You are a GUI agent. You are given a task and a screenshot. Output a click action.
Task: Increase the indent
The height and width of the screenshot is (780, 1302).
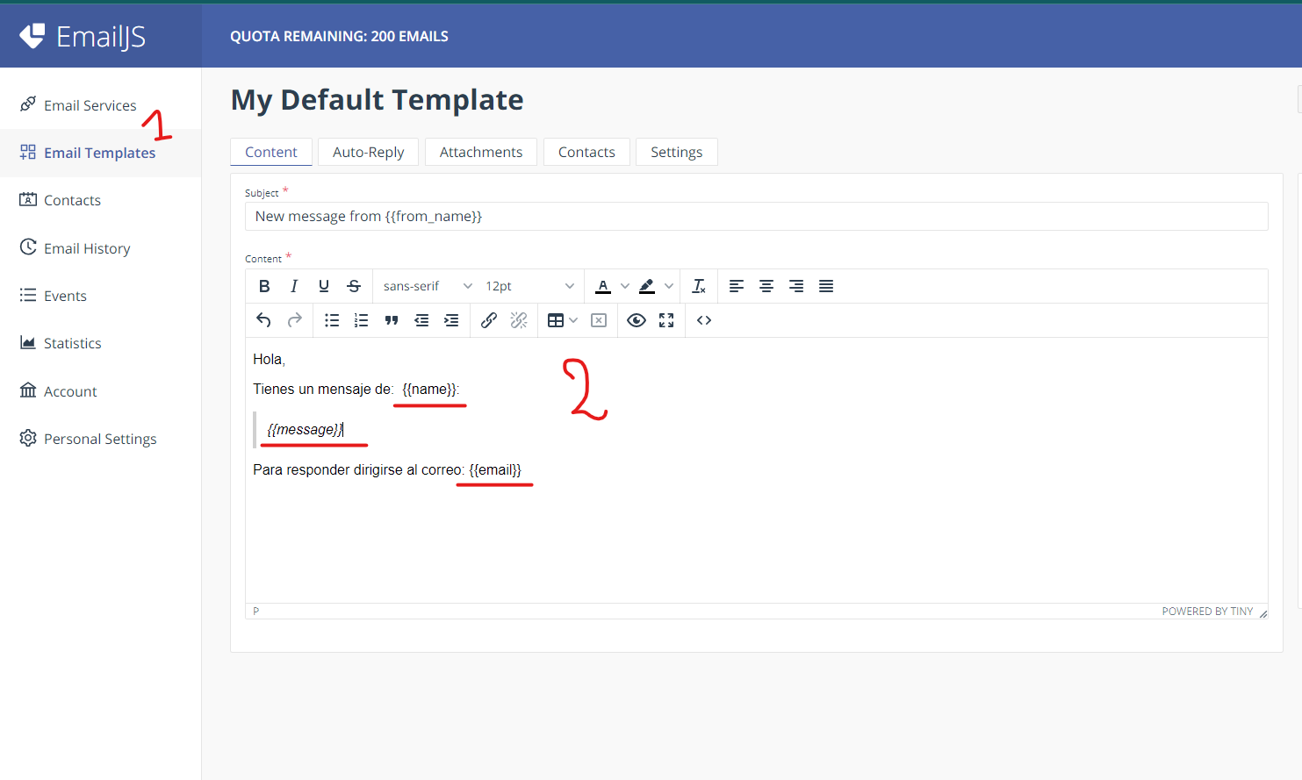pyautogui.click(x=451, y=320)
